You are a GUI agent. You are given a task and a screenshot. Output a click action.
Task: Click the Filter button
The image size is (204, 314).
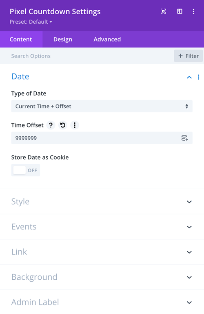point(188,56)
